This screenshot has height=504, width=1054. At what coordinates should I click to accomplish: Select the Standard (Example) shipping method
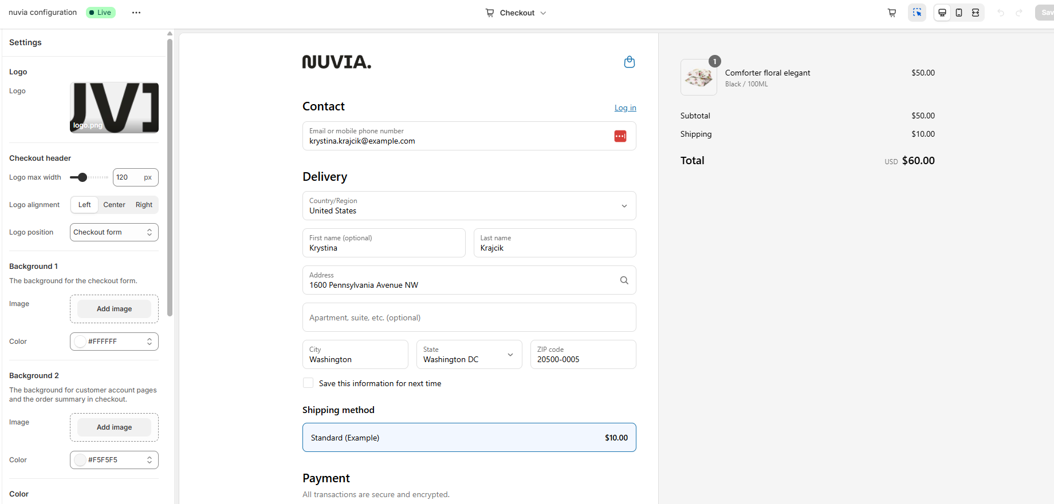pyautogui.click(x=469, y=438)
